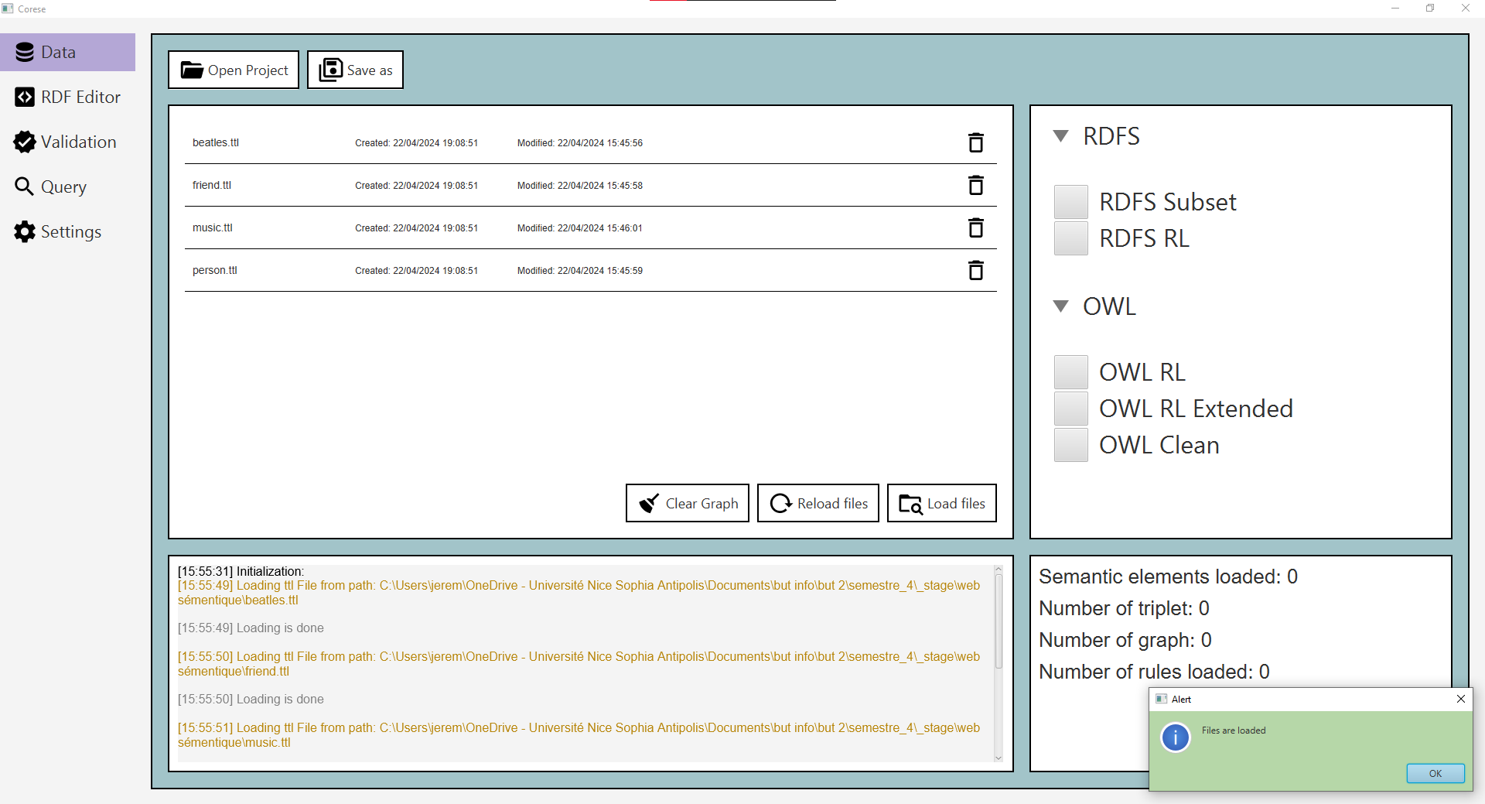Enable the RDFS Subset checkbox
The width and height of the screenshot is (1485, 804).
pyautogui.click(x=1070, y=202)
